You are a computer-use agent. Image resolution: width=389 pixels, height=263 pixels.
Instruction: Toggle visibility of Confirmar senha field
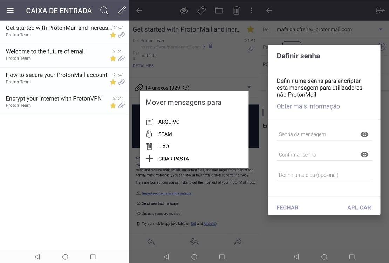click(x=364, y=155)
